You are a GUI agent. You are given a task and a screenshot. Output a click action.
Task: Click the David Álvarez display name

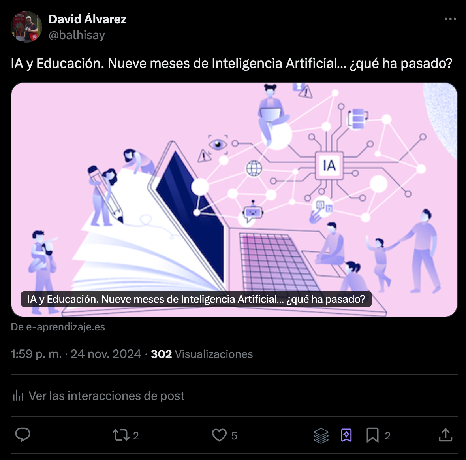(x=88, y=19)
